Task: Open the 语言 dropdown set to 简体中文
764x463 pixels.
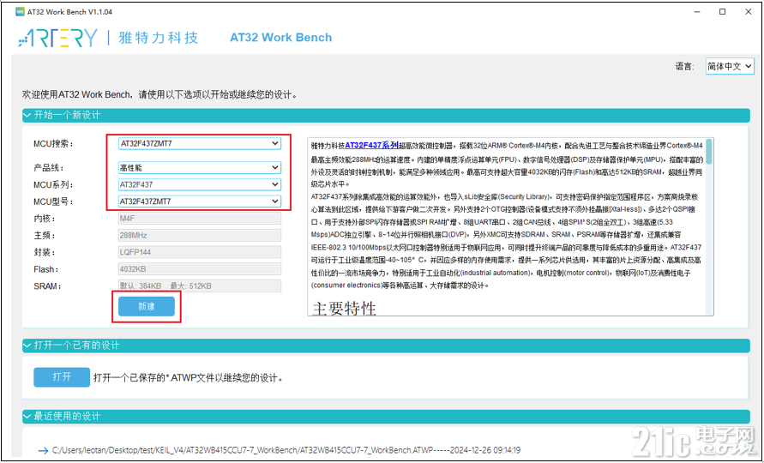Action: 730,66
